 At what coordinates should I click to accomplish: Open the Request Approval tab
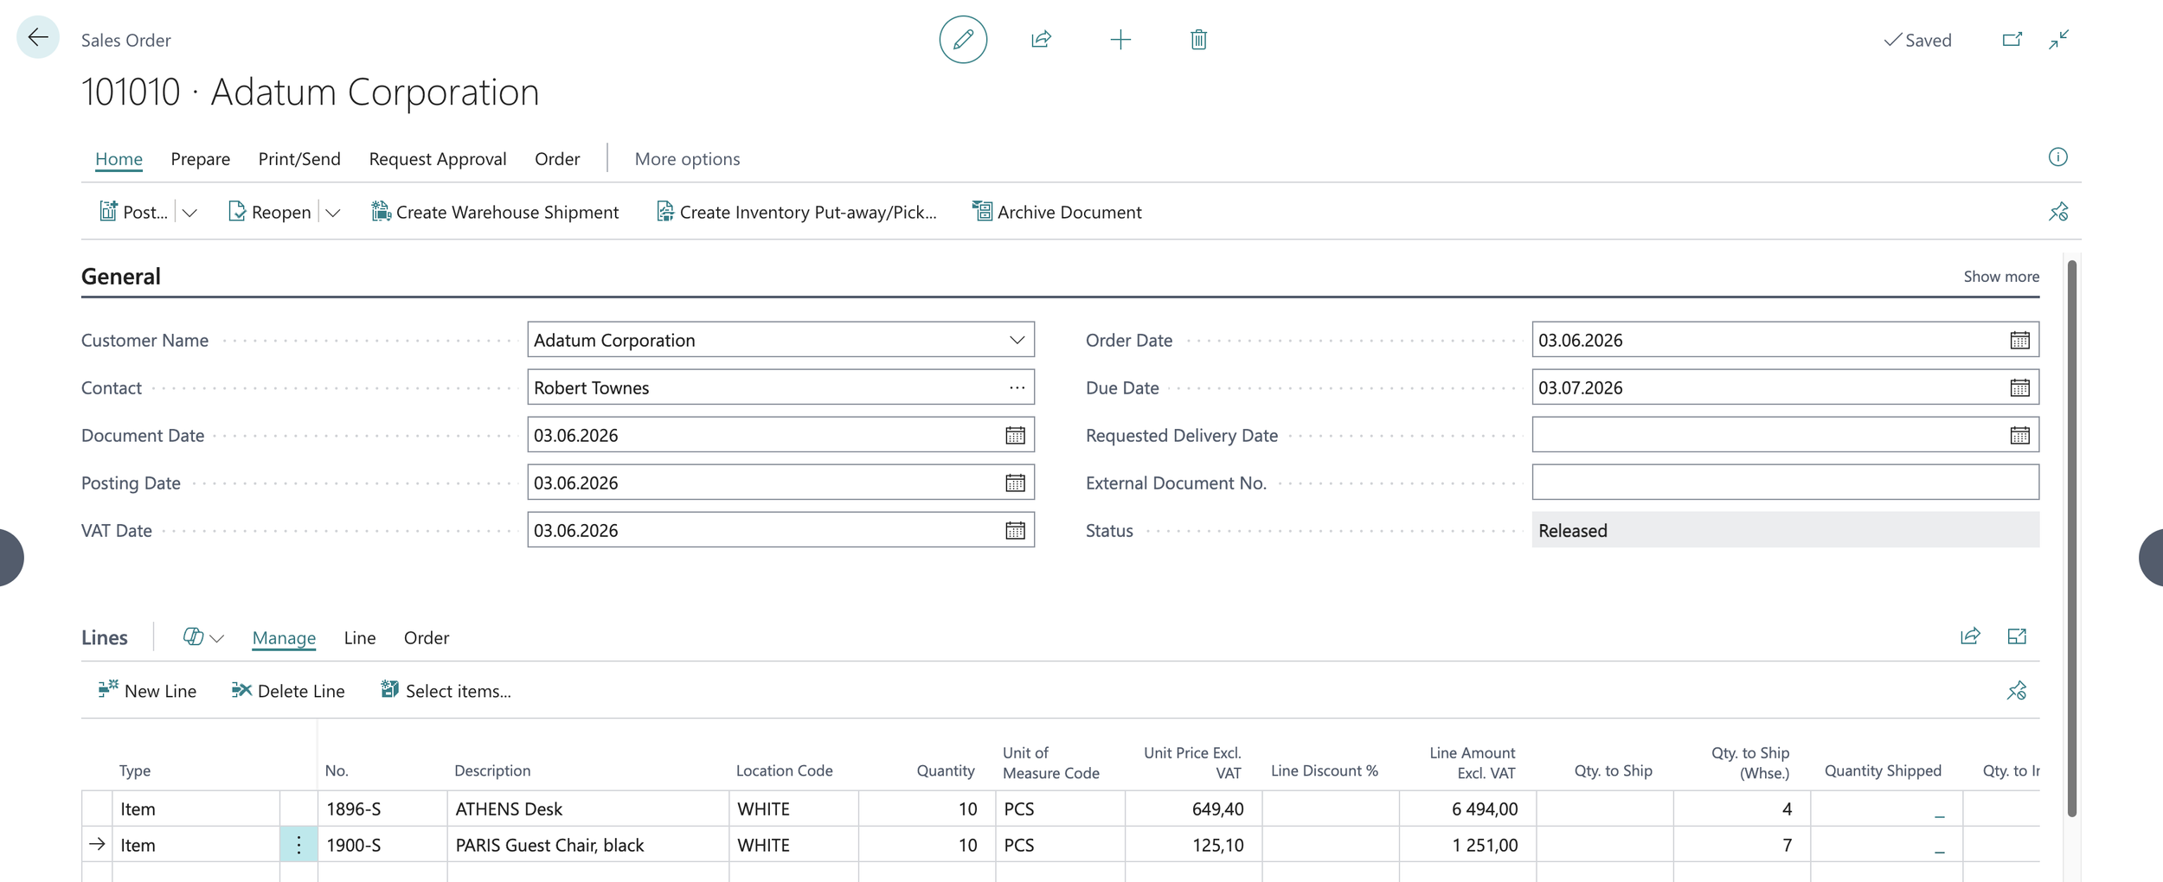pyautogui.click(x=438, y=159)
